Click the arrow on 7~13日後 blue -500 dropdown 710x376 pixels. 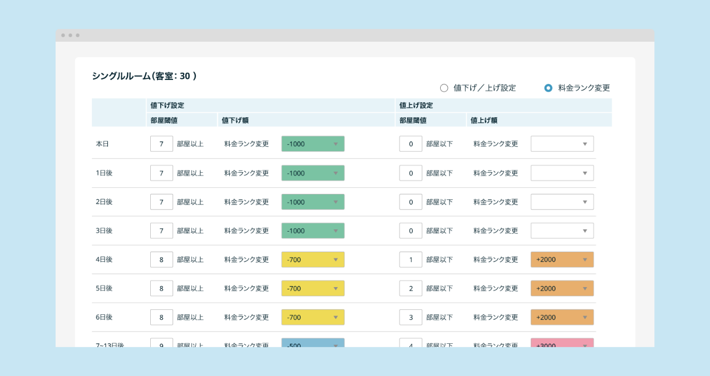[336, 344]
